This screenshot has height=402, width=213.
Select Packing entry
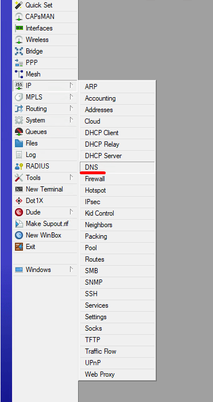click(118, 236)
